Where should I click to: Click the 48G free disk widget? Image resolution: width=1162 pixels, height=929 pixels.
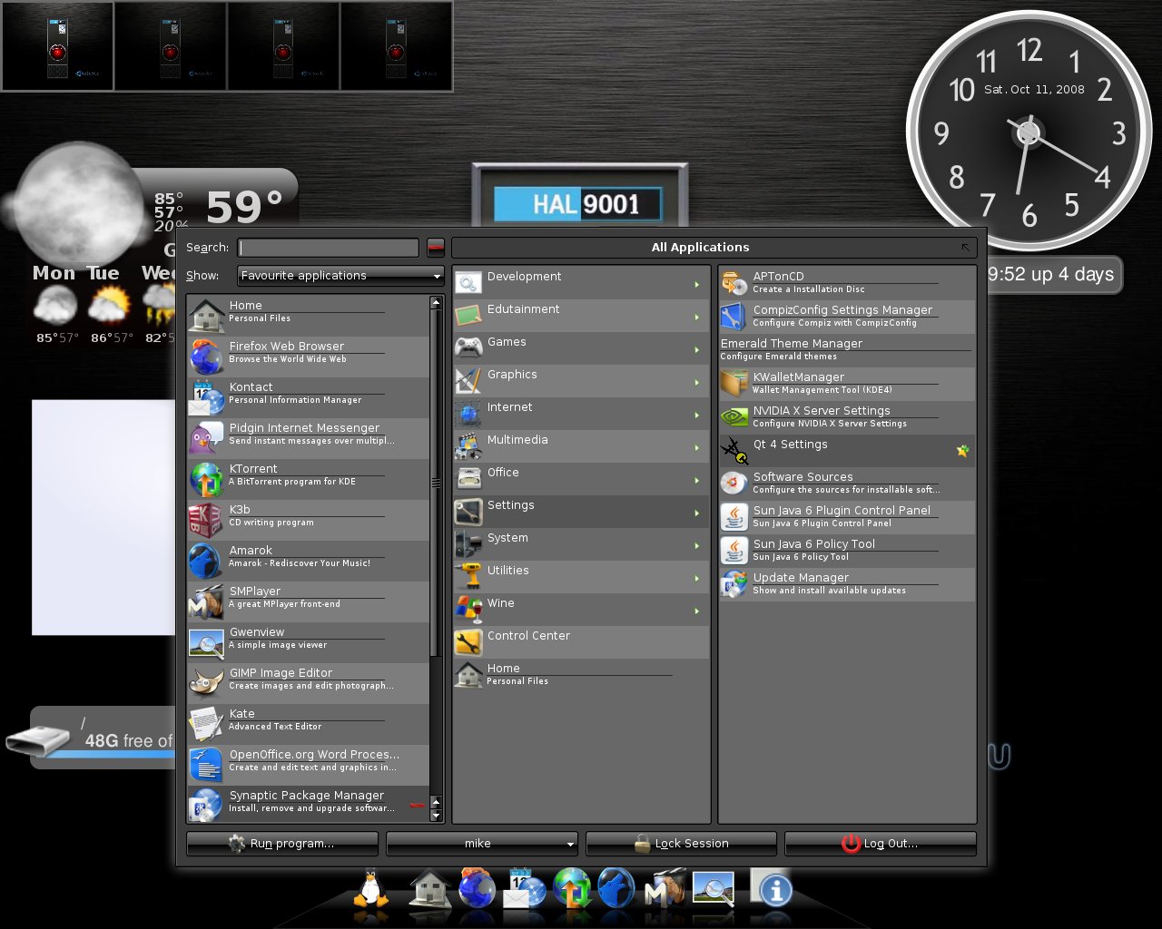[91, 737]
